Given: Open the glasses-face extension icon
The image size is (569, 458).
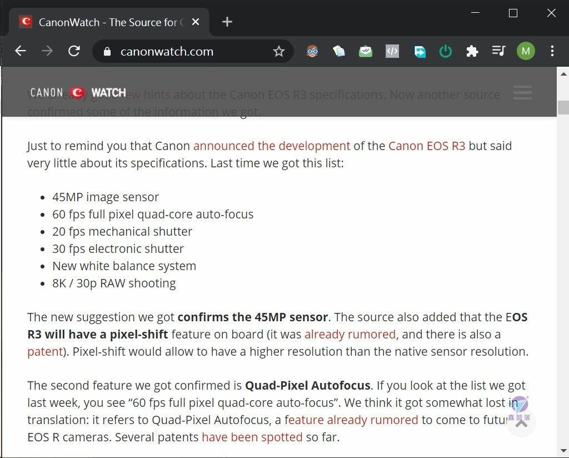Looking at the screenshot, I should 312,51.
